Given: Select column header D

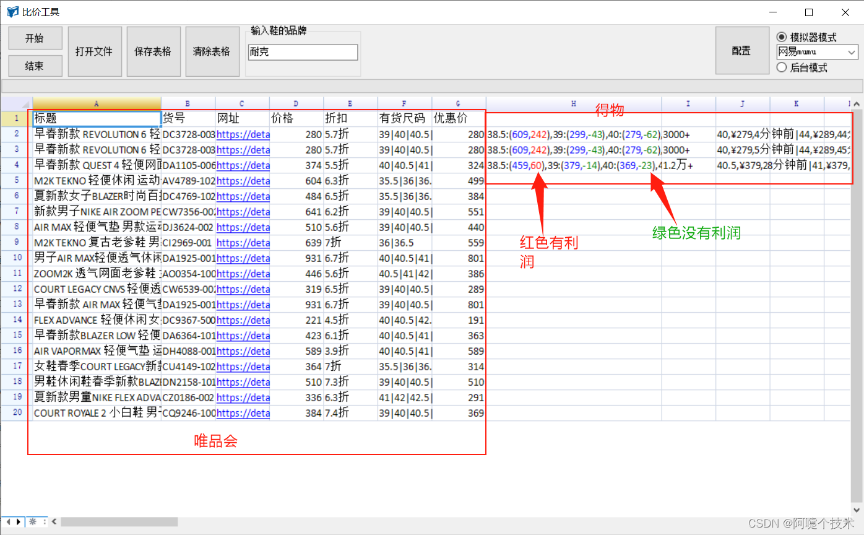Looking at the screenshot, I should (296, 103).
